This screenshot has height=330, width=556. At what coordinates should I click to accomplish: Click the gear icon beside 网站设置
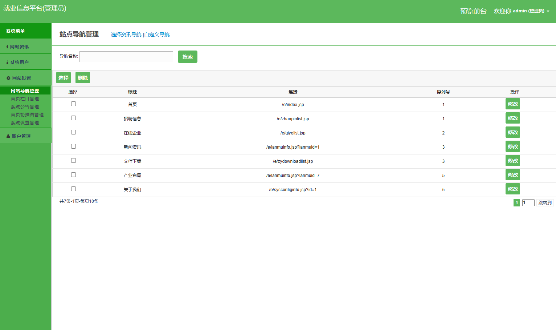[x=8, y=78]
